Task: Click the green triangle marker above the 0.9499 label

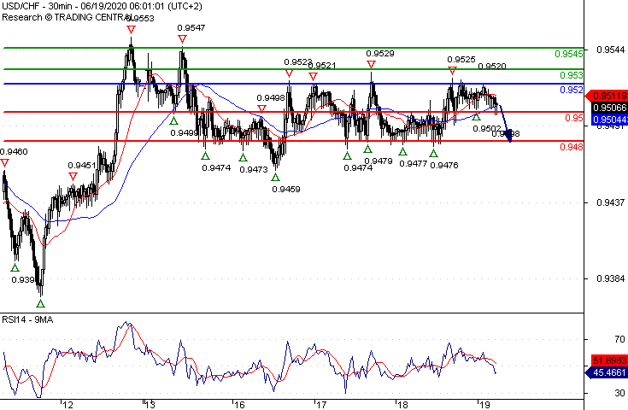Action: 173,120
